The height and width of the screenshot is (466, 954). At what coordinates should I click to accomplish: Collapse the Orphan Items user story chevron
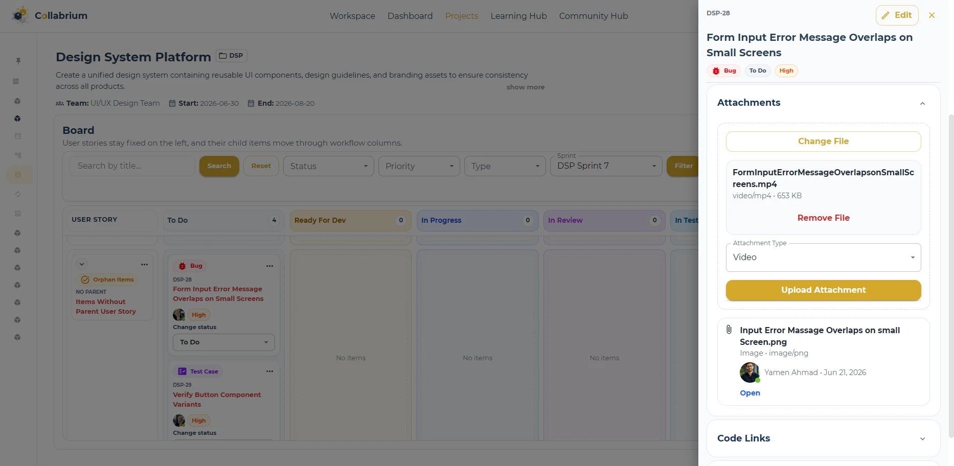tap(82, 264)
